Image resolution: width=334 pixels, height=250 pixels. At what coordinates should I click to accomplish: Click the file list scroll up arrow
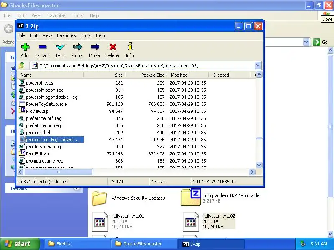pos(259,75)
